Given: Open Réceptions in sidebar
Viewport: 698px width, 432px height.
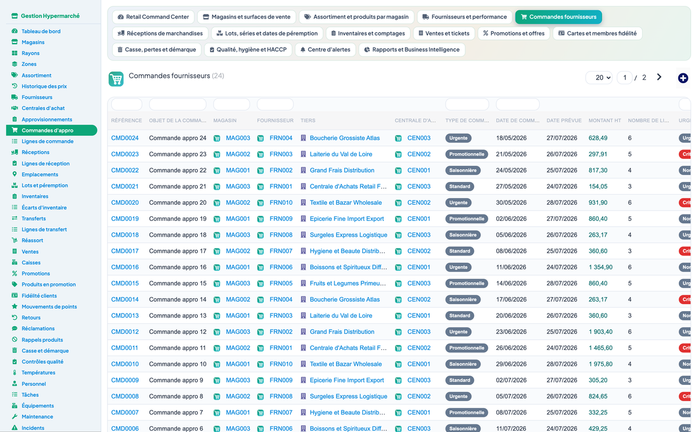Looking at the screenshot, I should (x=35, y=152).
